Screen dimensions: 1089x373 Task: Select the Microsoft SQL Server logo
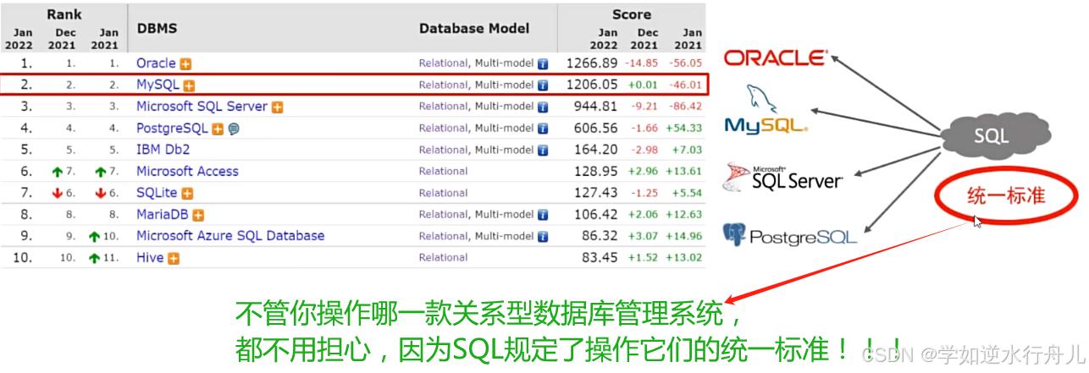click(782, 178)
